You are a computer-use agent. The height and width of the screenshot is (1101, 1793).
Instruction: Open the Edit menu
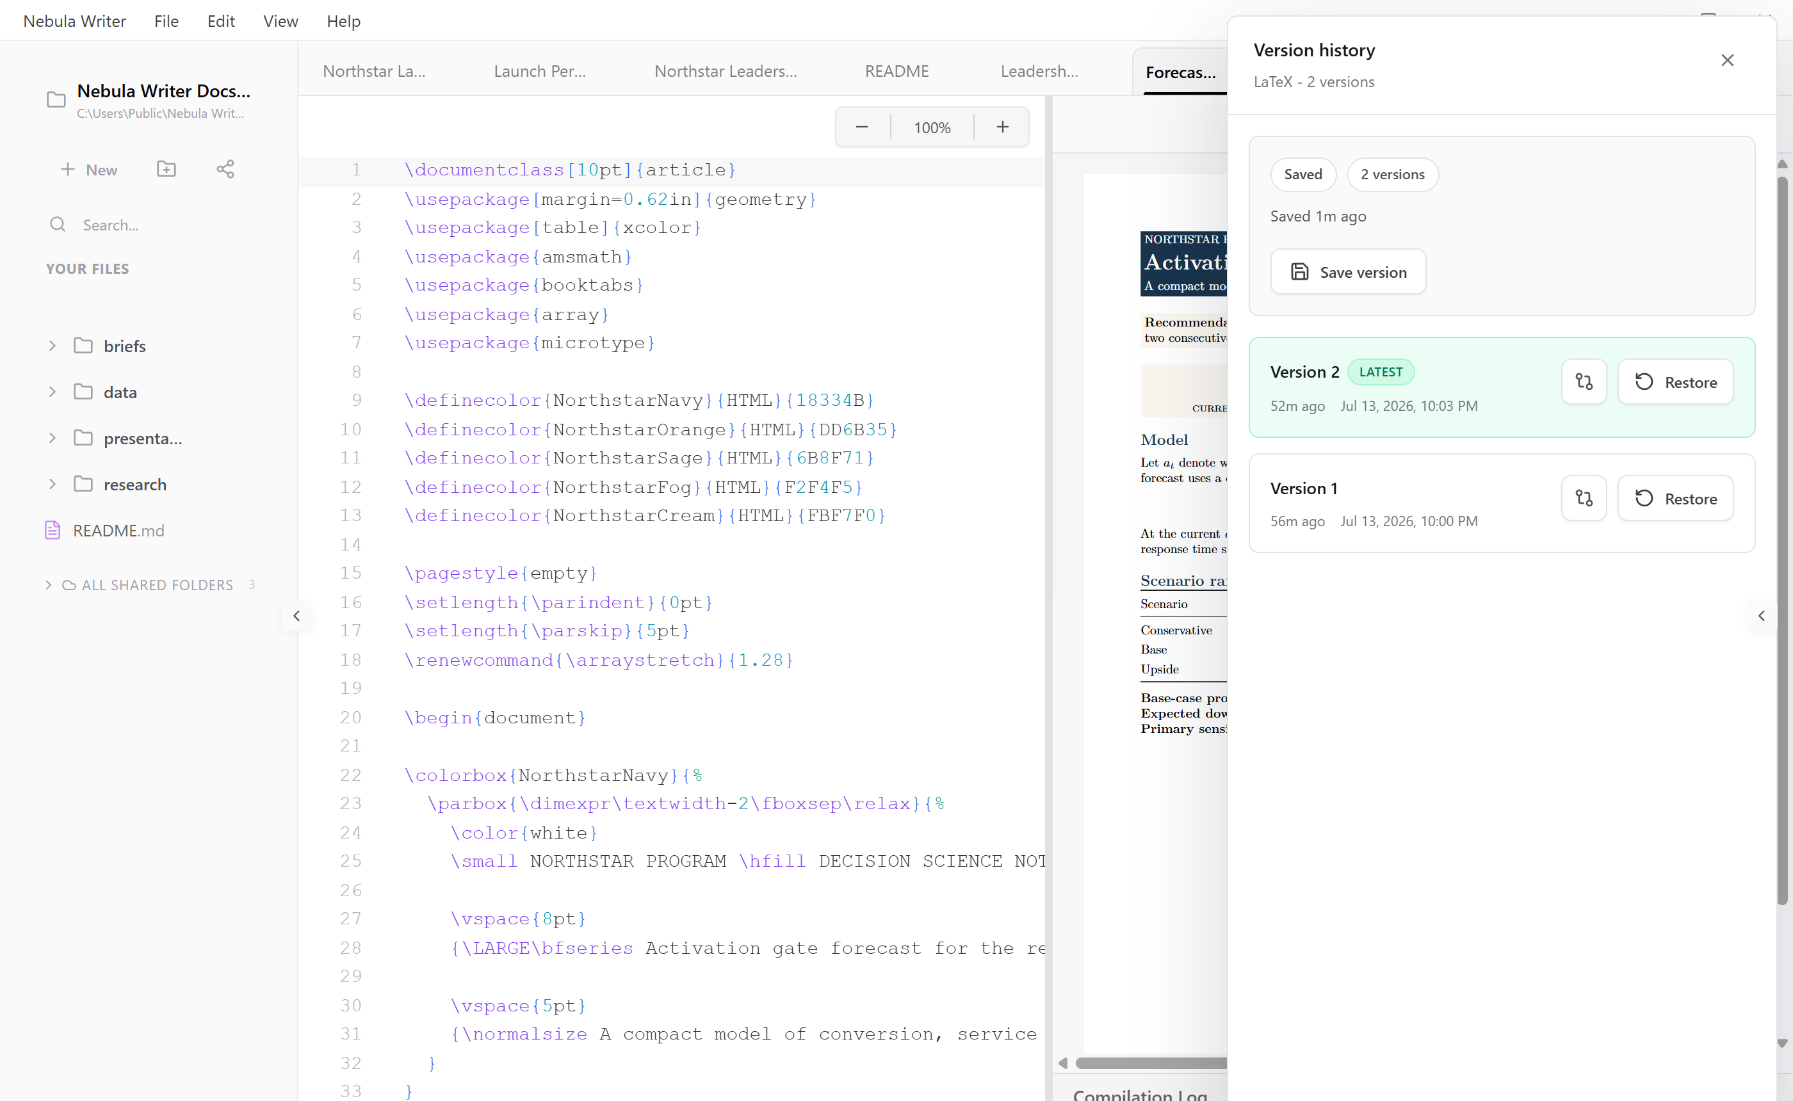(221, 21)
